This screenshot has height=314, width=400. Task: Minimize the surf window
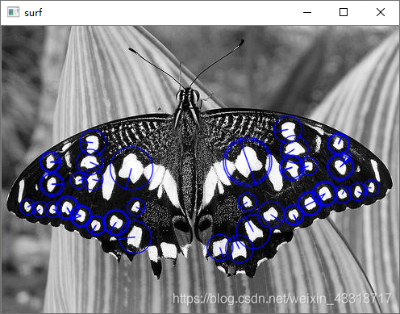pyautogui.click(x=307, y=12)
